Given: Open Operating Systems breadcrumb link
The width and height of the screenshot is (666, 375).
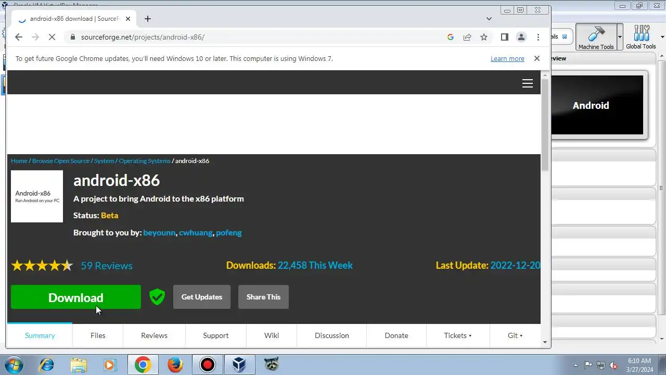Looking at the screenshot, I should click(145, 161).
